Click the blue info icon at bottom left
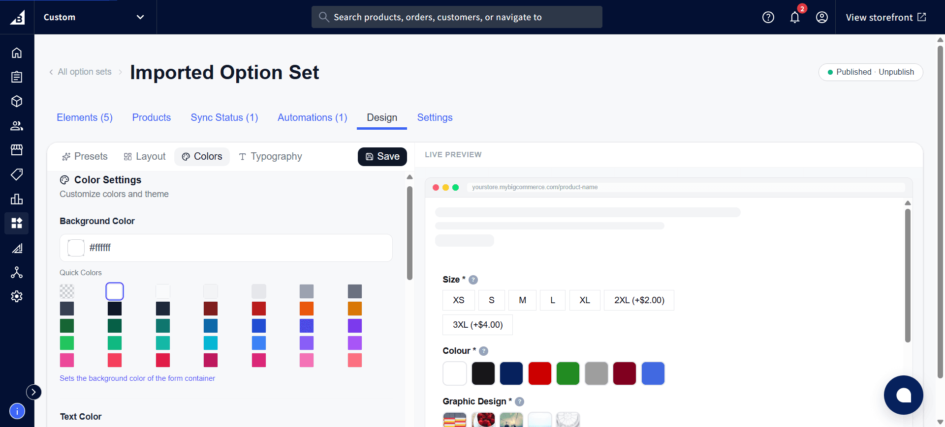The image size is (945, 427). click(x=17, y=411)
